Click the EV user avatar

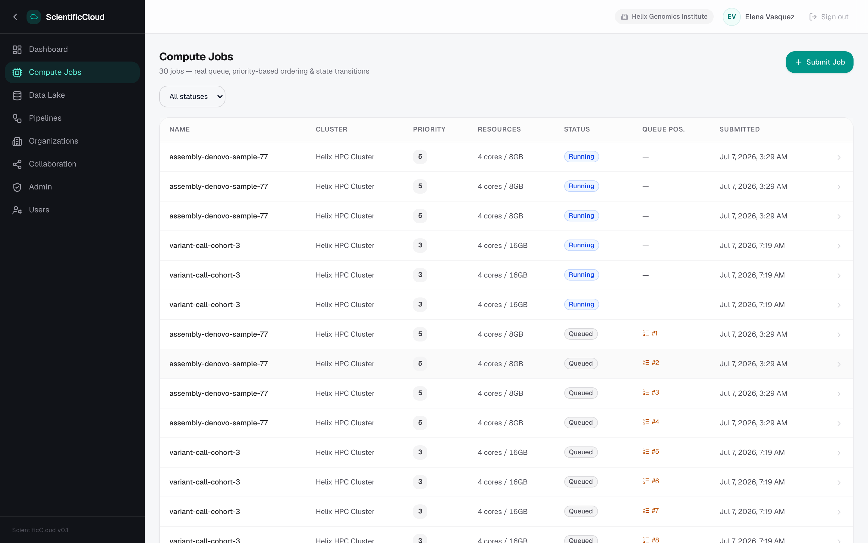pos(731,17)
